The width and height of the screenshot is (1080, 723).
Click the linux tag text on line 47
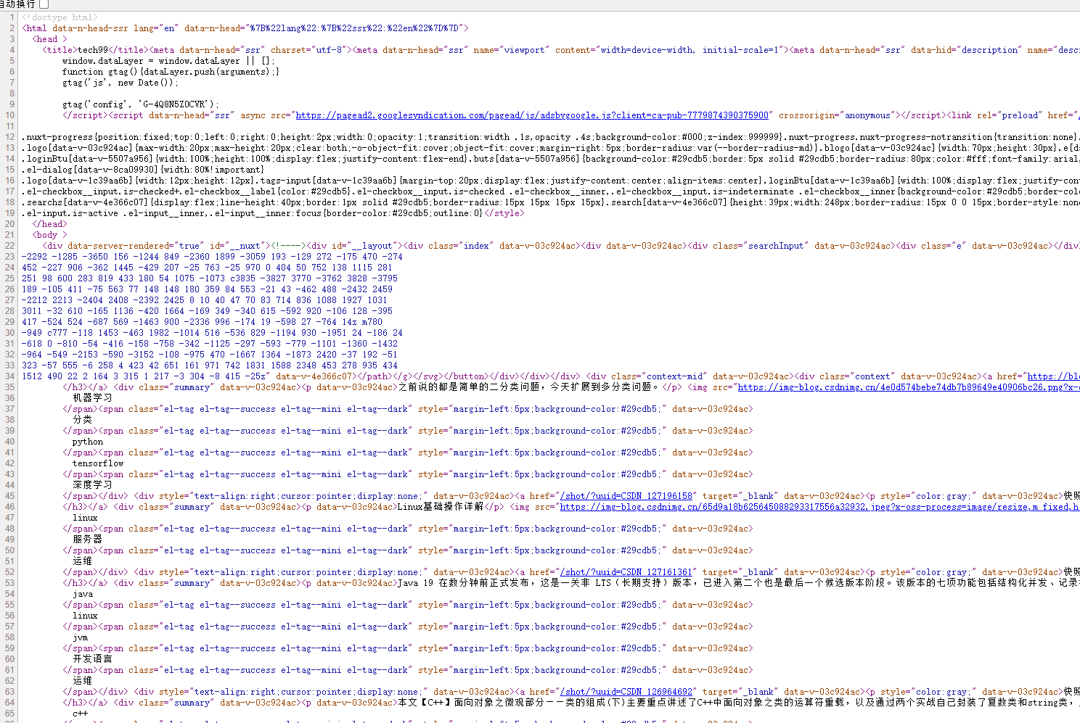[85, 518]
